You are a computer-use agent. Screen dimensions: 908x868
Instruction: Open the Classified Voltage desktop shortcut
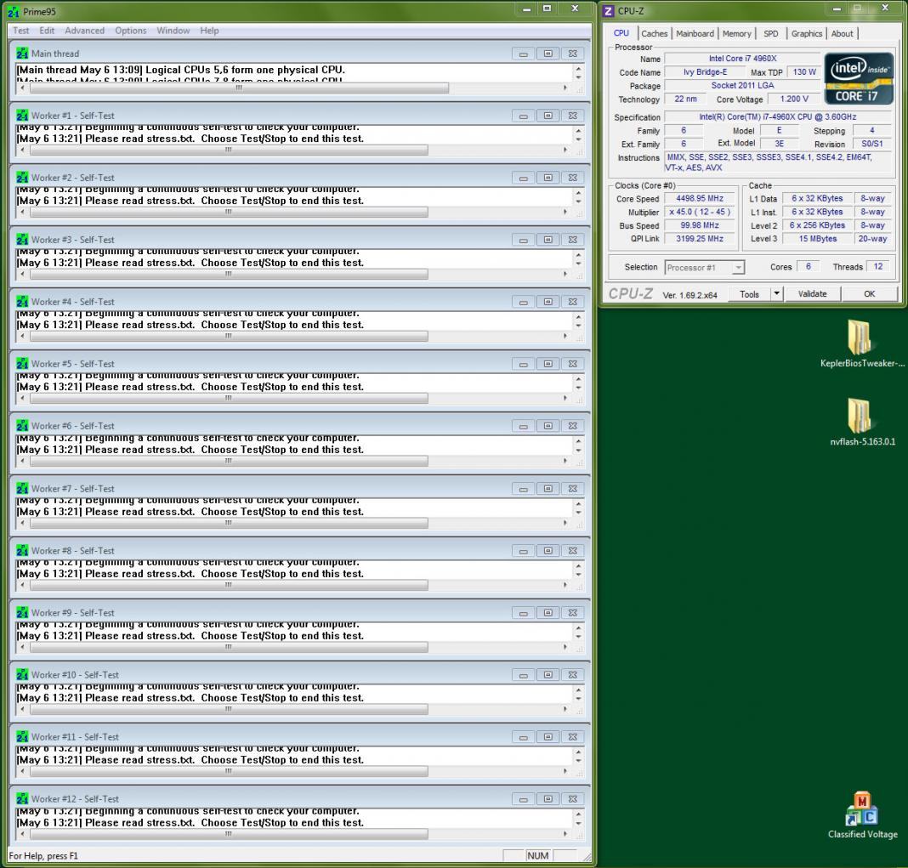click(862, 814)
